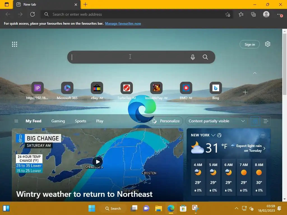Open the widgets panel icon in taskbar

pyautogui.click(x=6, y=208)
